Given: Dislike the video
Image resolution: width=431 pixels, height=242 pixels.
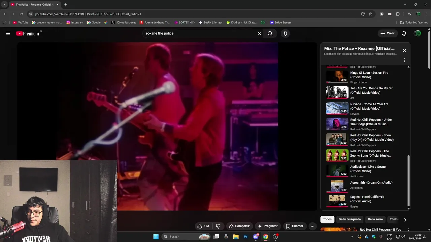Looking at the screenshot, I should [x=218, y=226].
